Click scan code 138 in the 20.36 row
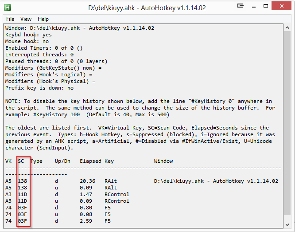295x232 pixels. coord(23,181)
